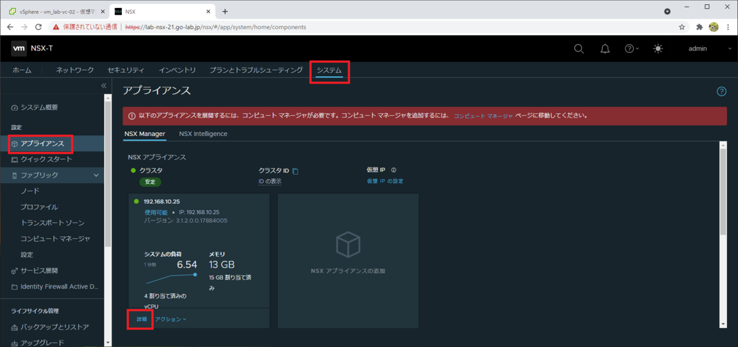Bookmark this page with star icon
Screen dimensions: 738x347
pos(682,27)
